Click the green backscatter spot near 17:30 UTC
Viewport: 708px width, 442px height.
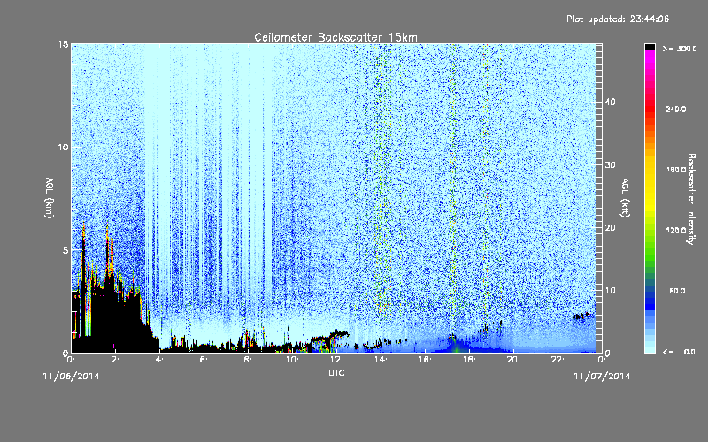[457, 348]
